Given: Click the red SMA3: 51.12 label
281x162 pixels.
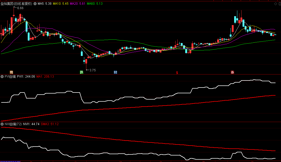Looking at the screenshot, I should pyautogui.click(x=50, y=124).
